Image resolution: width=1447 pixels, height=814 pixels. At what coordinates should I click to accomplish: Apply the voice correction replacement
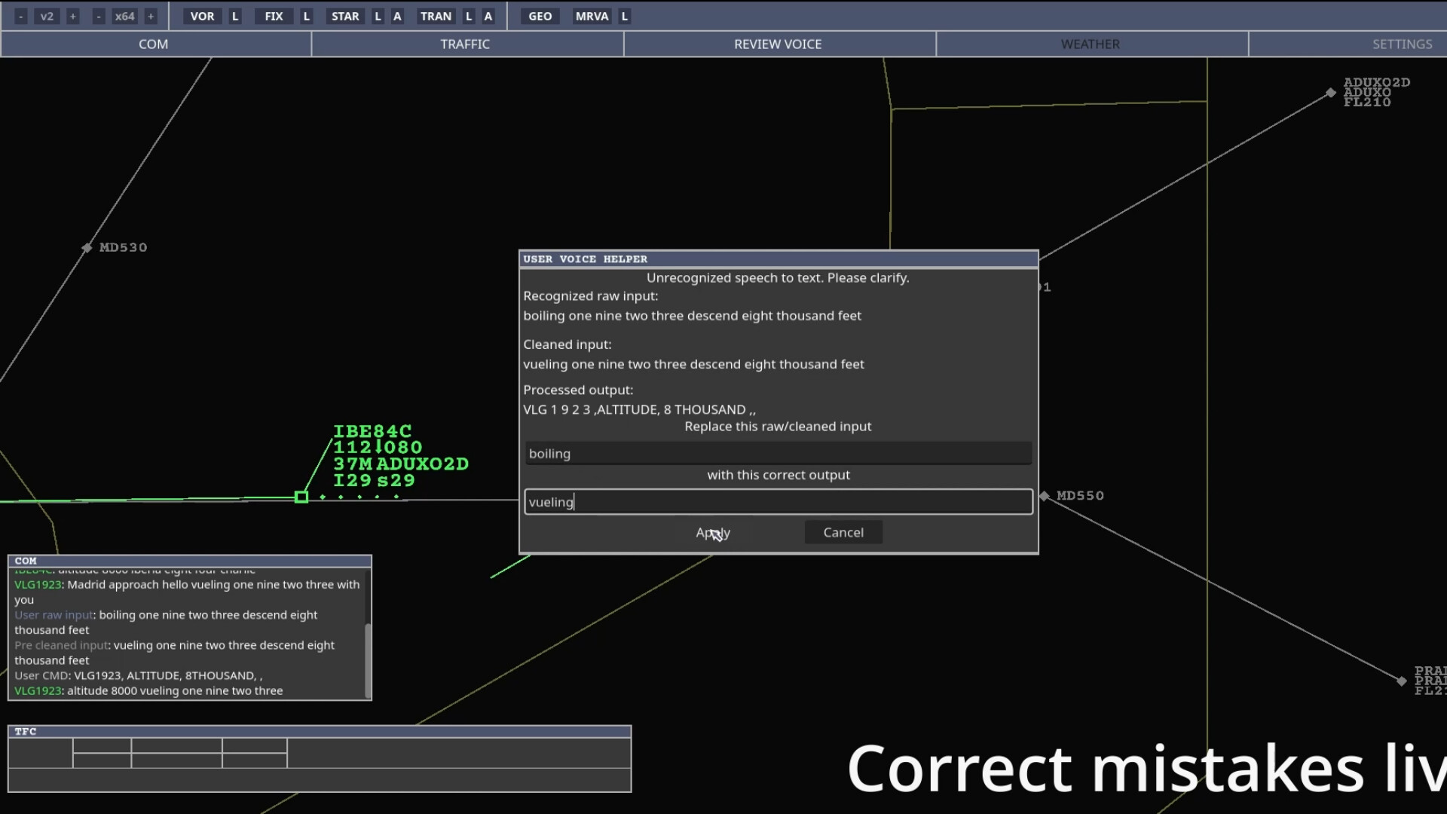click(x=714, y=532)
